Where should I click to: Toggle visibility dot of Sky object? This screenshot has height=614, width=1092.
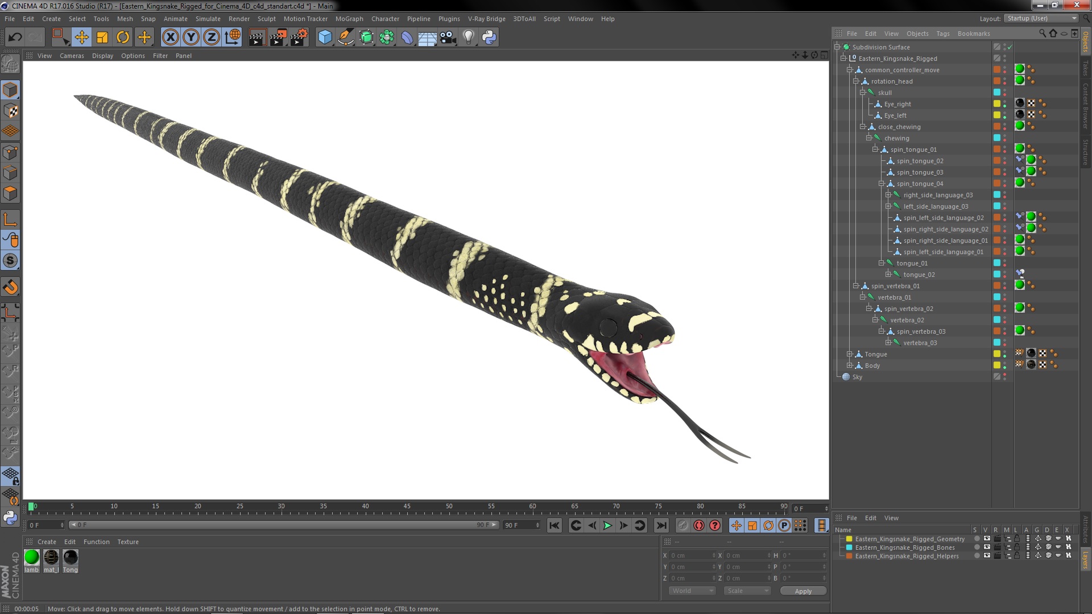pyautogui.click(x=1005, y=375)
